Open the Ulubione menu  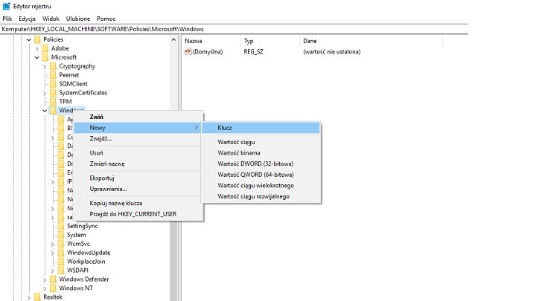pos(78,19)
